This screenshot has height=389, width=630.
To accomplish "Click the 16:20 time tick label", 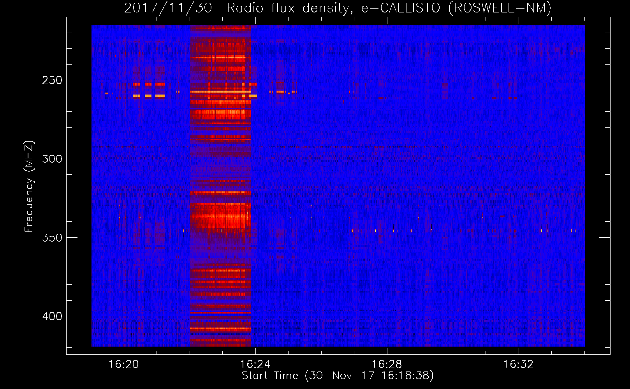I will click(x=123, y=364).
